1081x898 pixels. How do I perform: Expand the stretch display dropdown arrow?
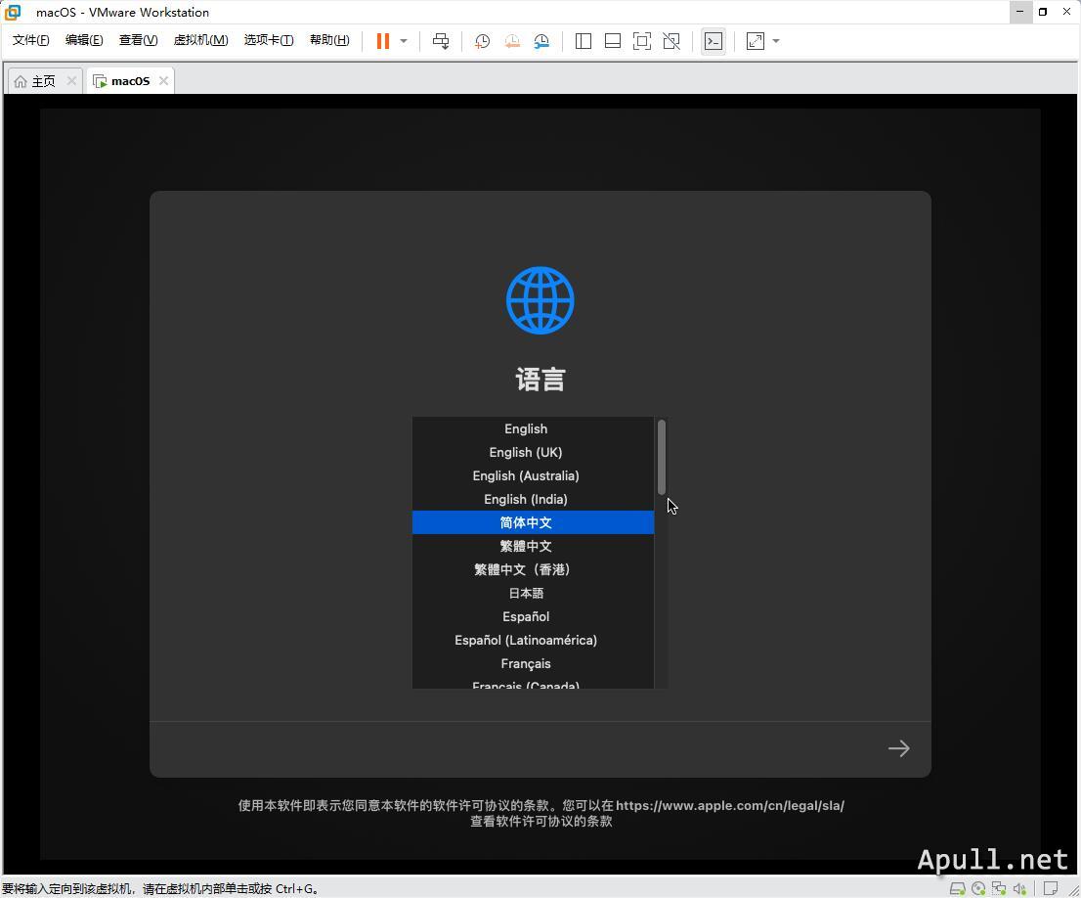click(x=776, y=41)
